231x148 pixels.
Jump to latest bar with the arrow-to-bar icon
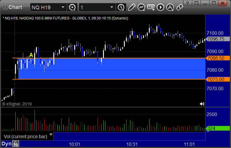click(202, 104)
